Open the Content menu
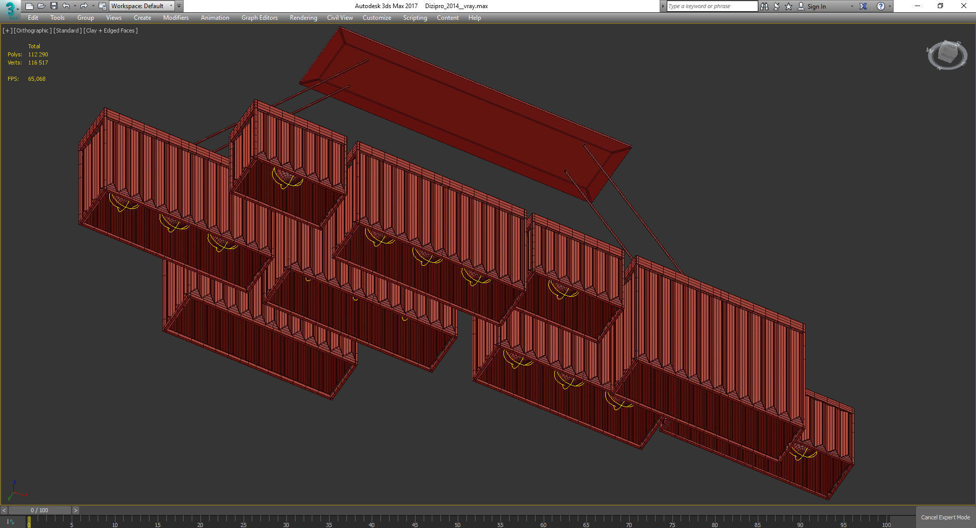Image resolution: width=976 pixels, height=528 pixels. [448, 18]
